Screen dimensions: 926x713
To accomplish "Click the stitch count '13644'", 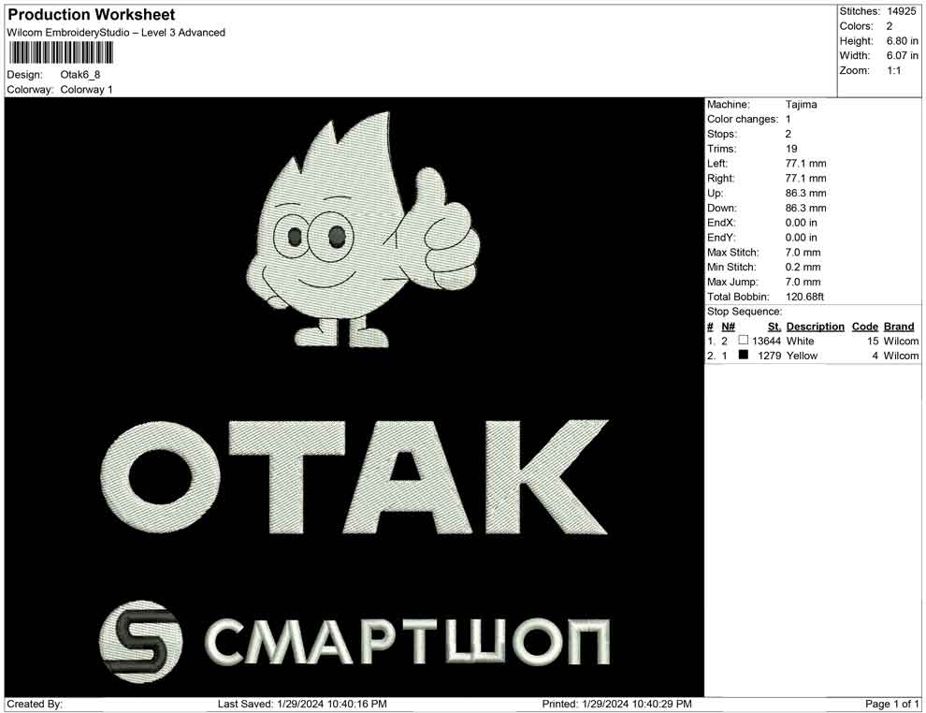I will tap(767, 341).
